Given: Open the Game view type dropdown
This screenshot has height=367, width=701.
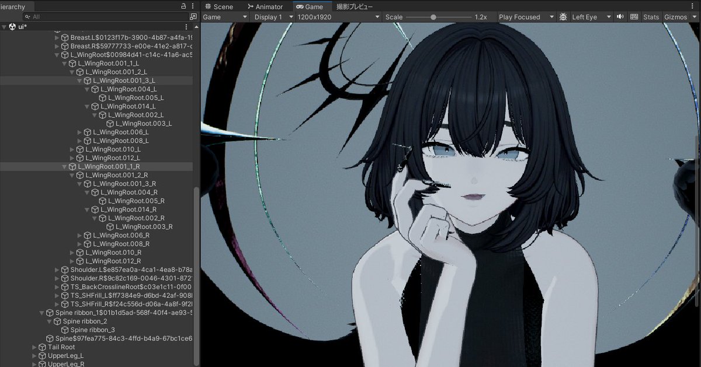Looking at the screenshot, I should 225,17.
